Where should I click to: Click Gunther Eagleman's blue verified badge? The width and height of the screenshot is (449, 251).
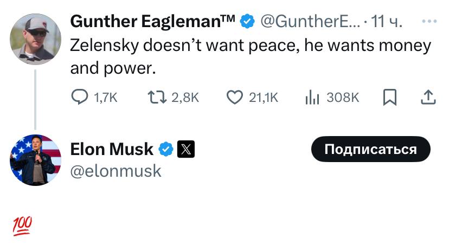[x=247, y=22]
